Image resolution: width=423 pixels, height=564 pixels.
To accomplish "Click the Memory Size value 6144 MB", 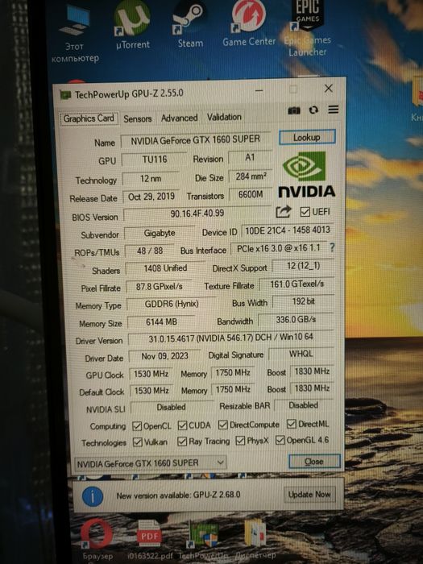I will 161,322.
